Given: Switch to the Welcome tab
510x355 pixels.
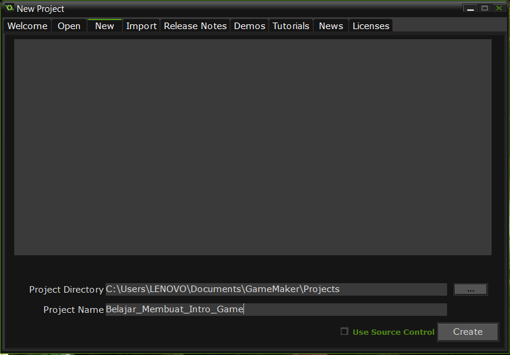Looking at the screenshot, I should pos(27,26).
